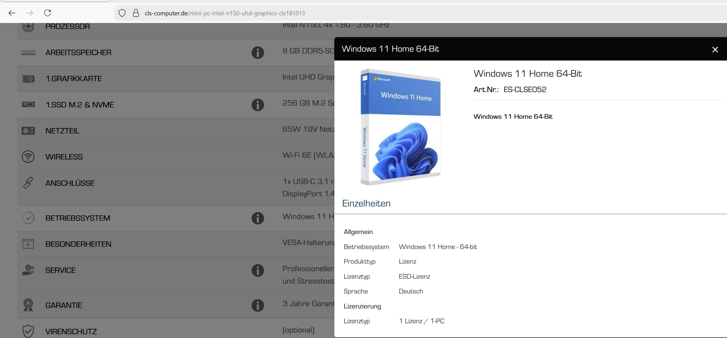Go forward in browser history
The width and height of the screenshot is (727, 338).
[x=29, y=13]
